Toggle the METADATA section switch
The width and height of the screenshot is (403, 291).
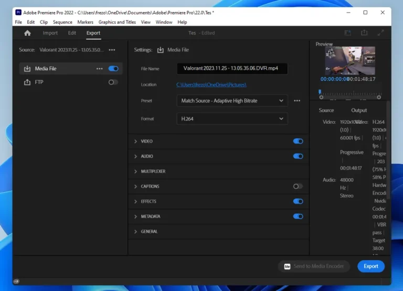(x=298, y=216)
